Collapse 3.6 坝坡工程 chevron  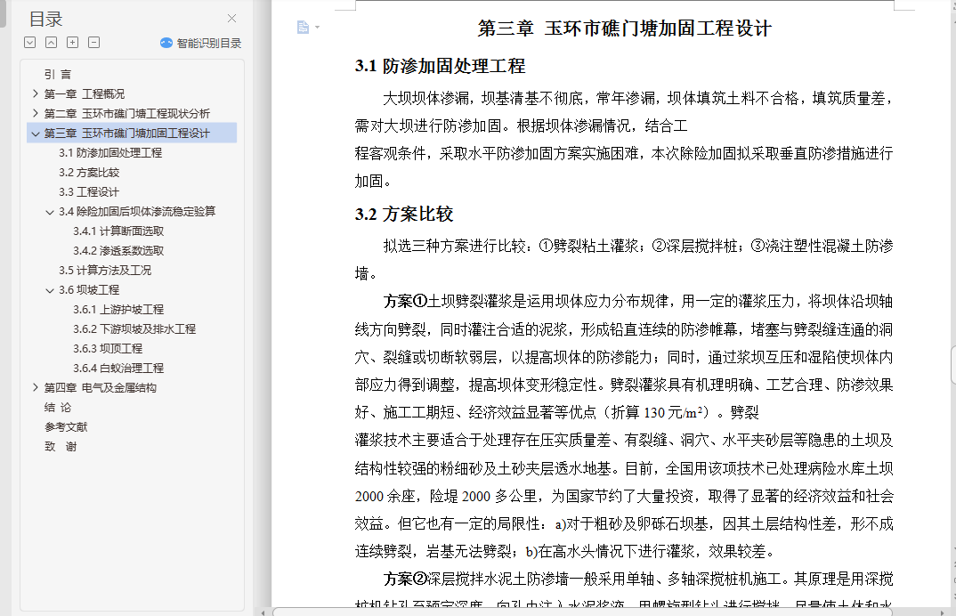coord(50,289)
